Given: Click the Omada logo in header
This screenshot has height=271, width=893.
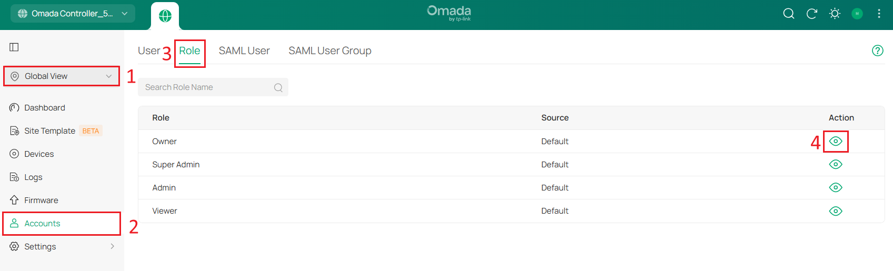Looking at the screenshot, I should (449, 13).
